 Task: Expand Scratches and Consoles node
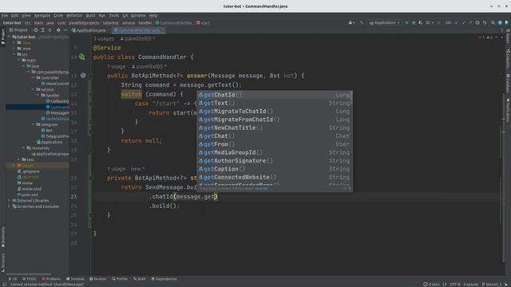coord(9,206)
